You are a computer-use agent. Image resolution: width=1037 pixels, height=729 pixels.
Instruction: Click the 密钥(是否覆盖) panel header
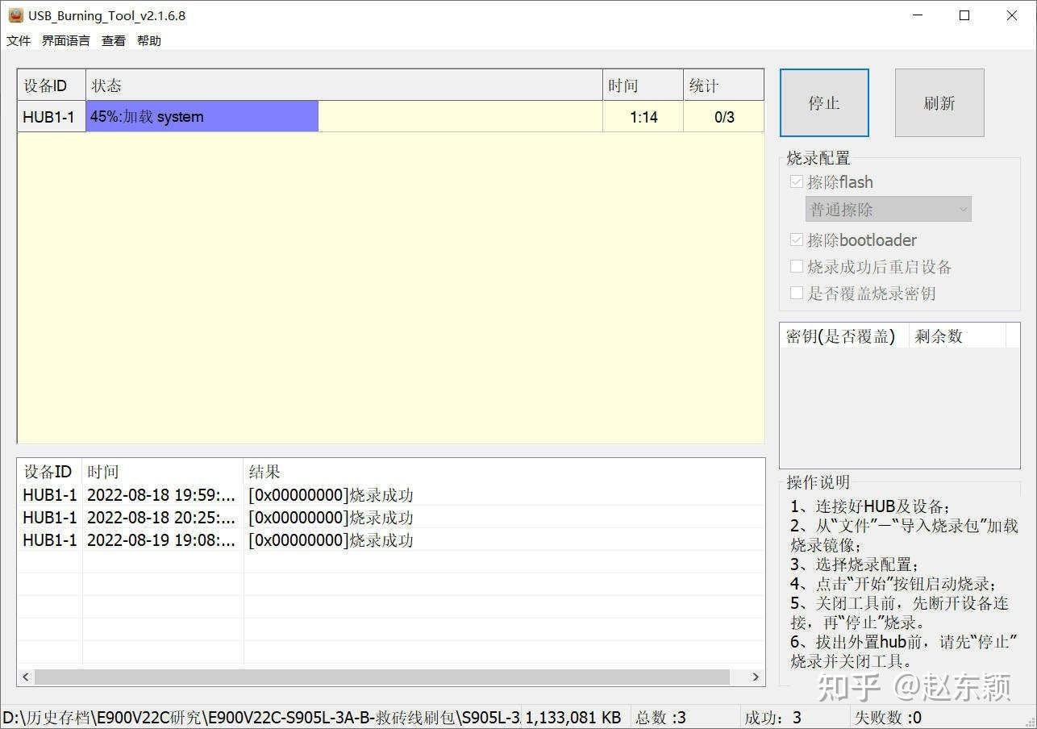pos(839,335)
